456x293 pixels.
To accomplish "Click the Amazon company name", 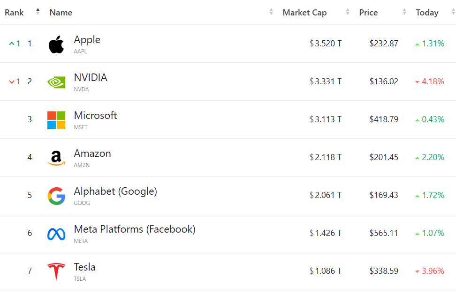I will 92,154.
